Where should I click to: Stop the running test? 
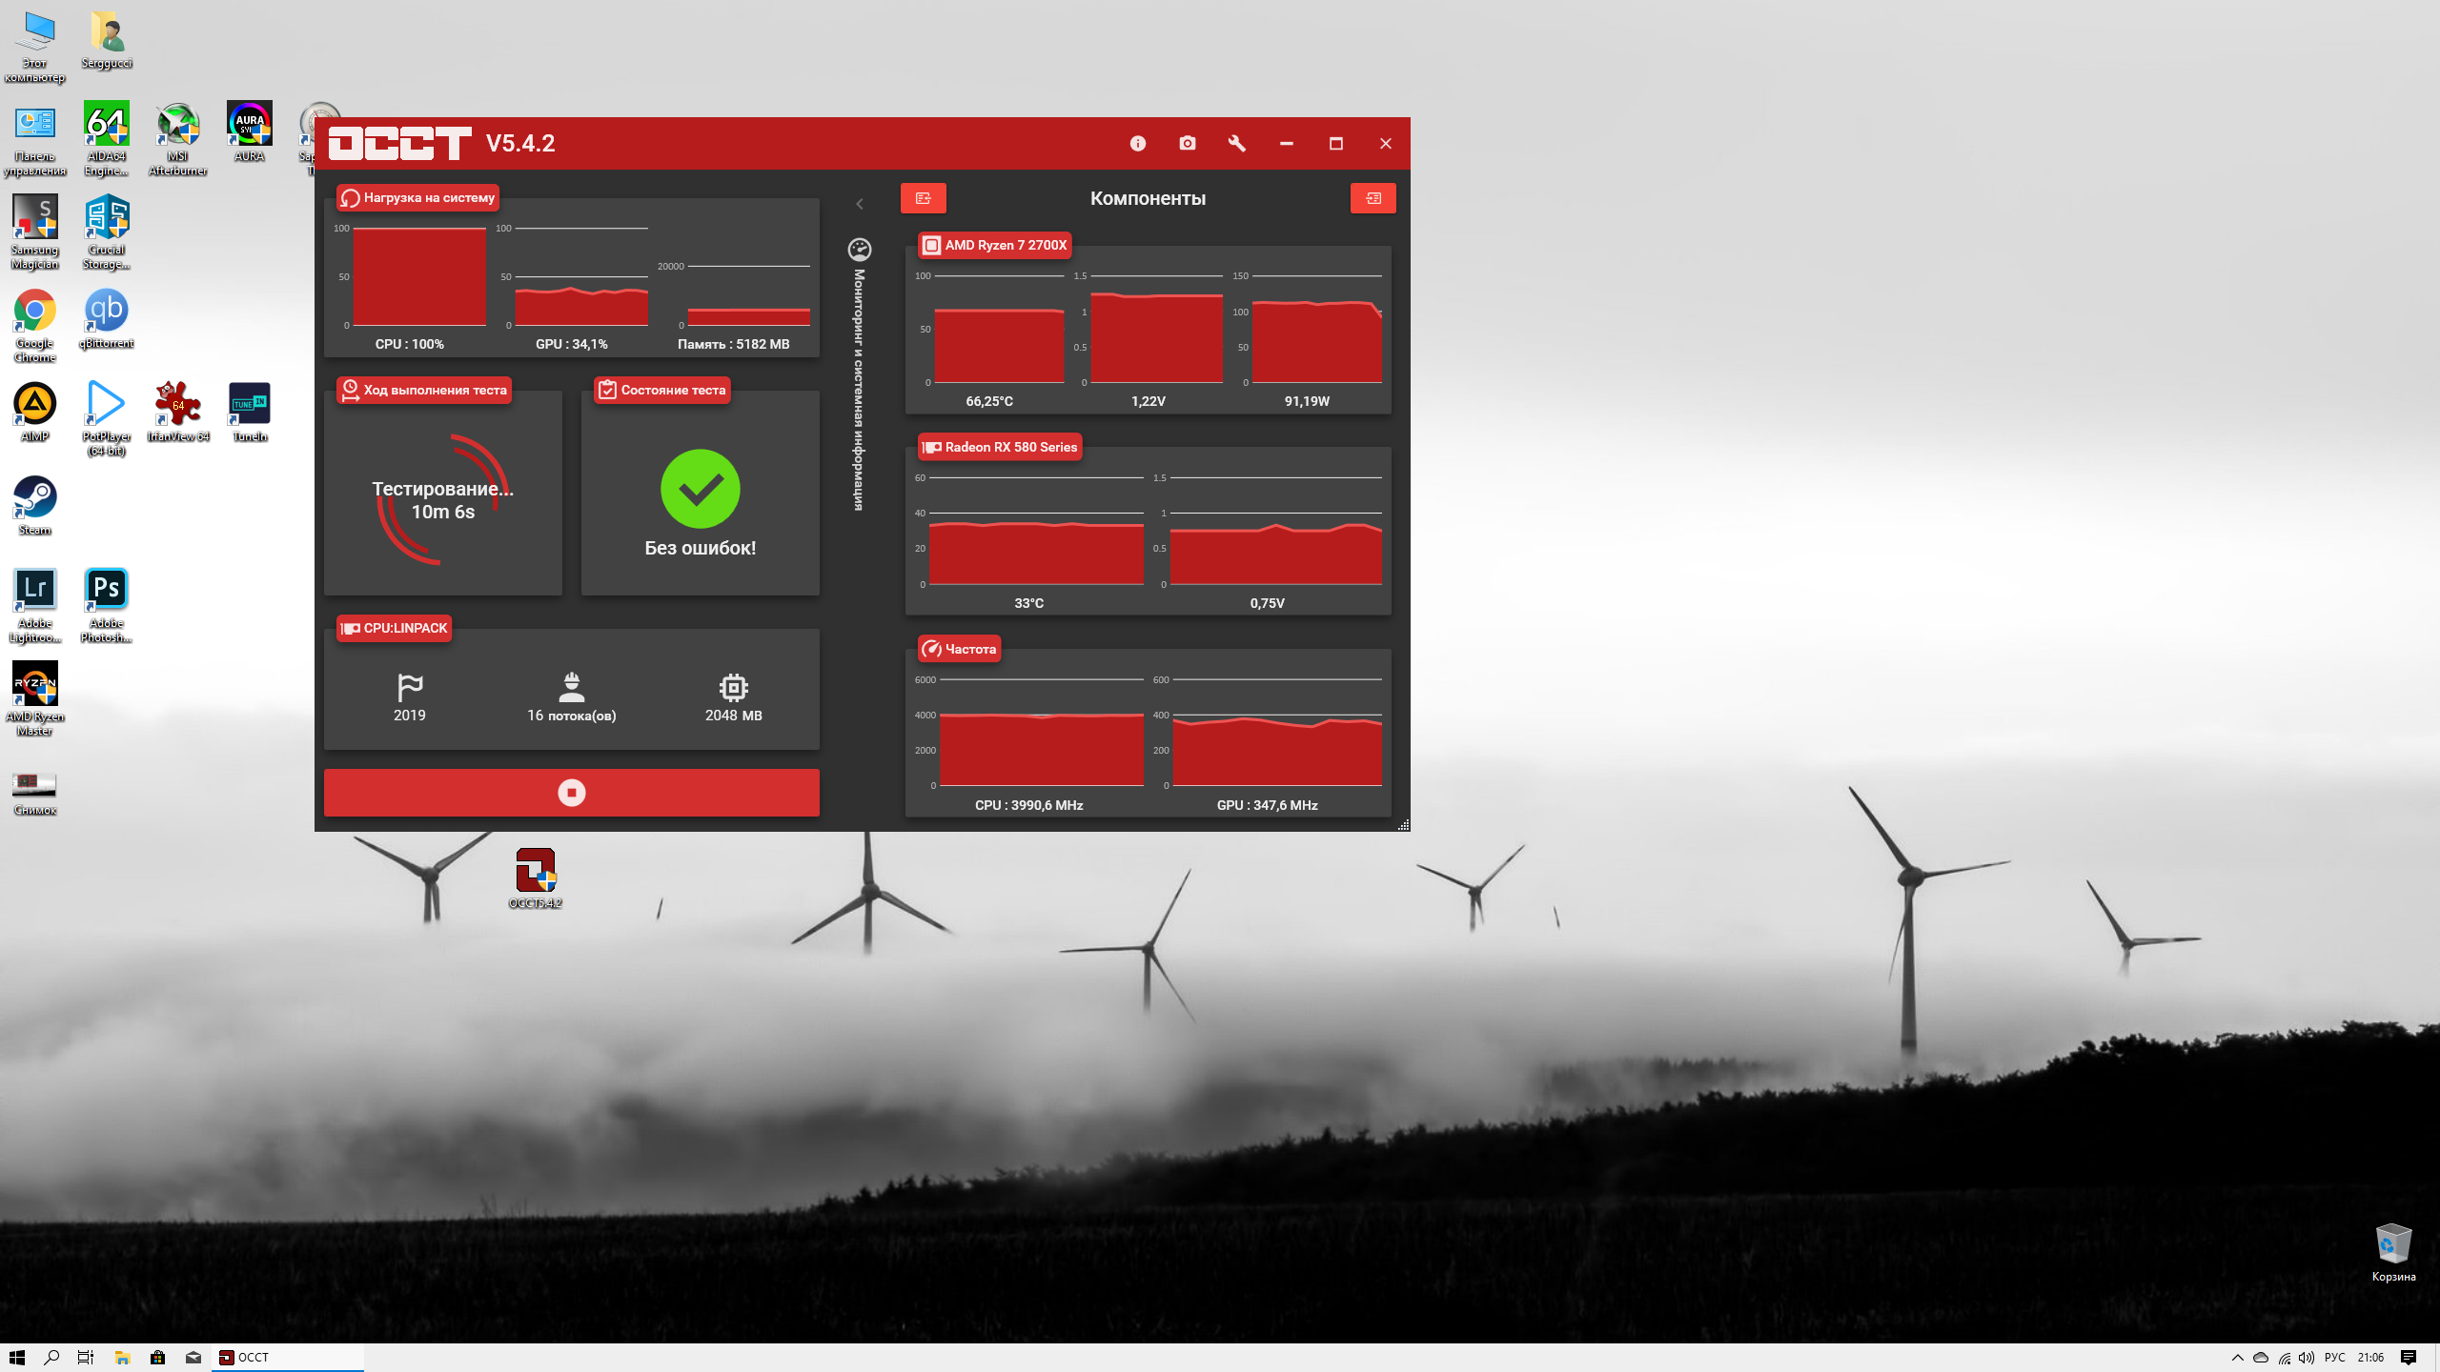coord(571,792)
